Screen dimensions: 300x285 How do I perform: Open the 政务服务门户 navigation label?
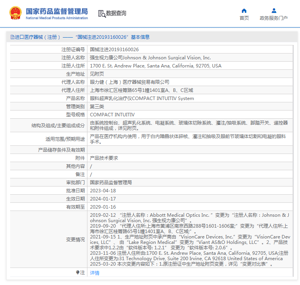click(x=274, y=18)
